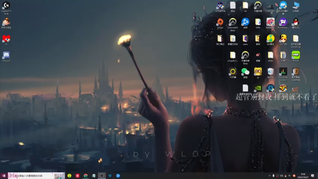Launch the CrossFire CF logo shortcut
Image resolution: width=318 pixels, height=179 pixels.
[283, 88]
